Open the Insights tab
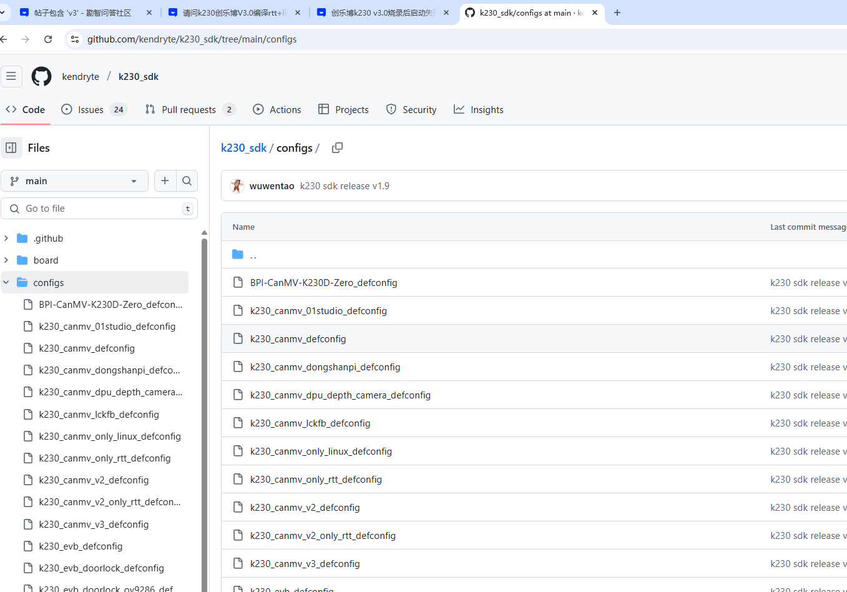 coord(479,110)
